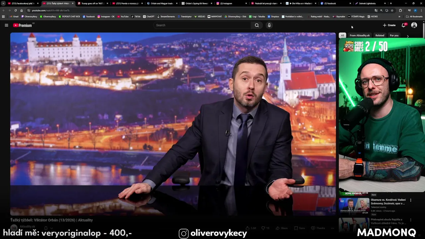Open the Transkriptor bookmark
425x239 pixels.
185,16
